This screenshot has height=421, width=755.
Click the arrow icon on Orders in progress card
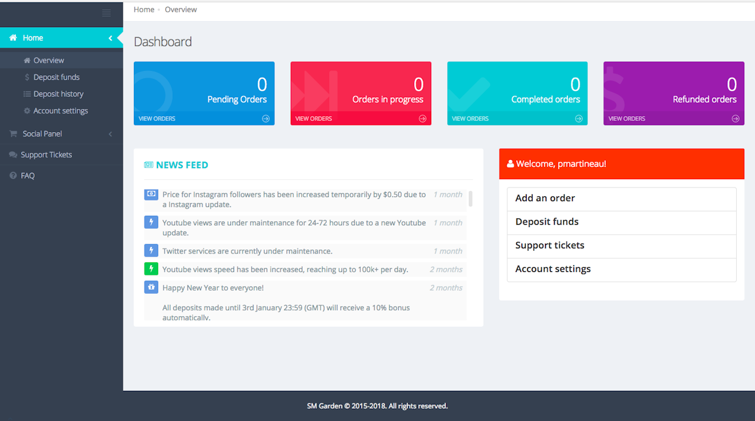click(x=422, y=119)
